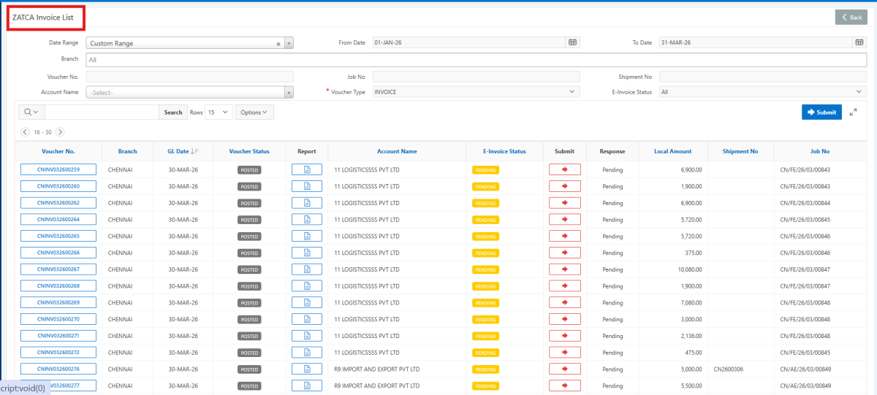The height and width of the screenshot is (395, 877).
Task: Go to next page of rows
Action: pos(60,132)
